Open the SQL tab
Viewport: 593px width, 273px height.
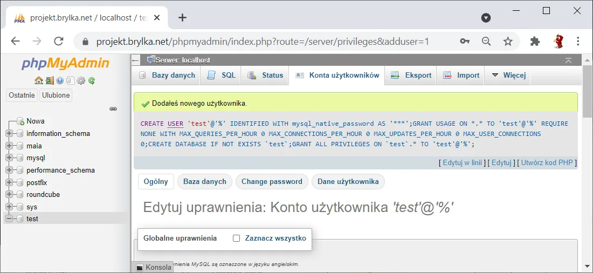[x=221, y=76]
